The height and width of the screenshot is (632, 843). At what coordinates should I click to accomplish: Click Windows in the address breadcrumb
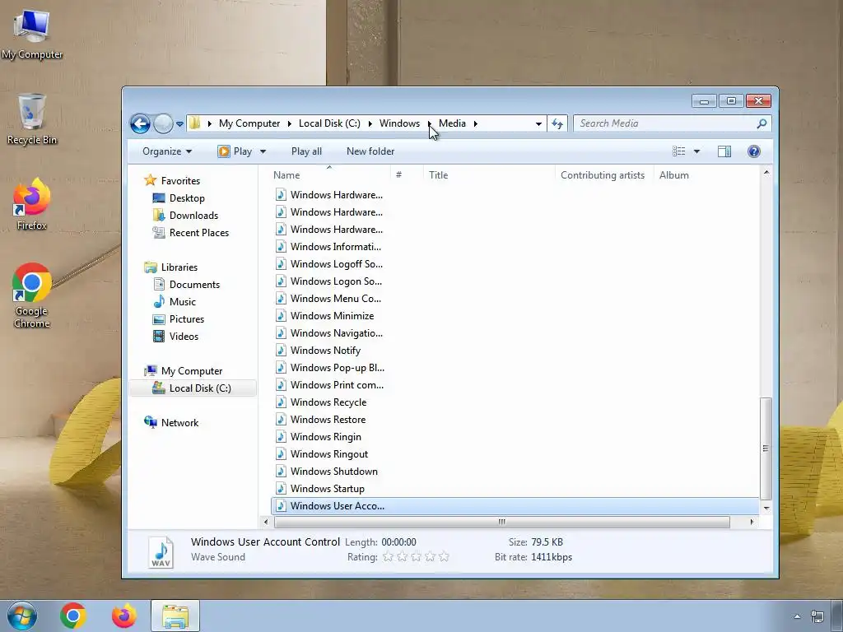pos(399,123)
